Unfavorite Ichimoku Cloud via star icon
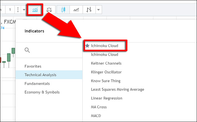Image resolution: width=197 pixels, height=122 pixels. click(x=87, y=45)
